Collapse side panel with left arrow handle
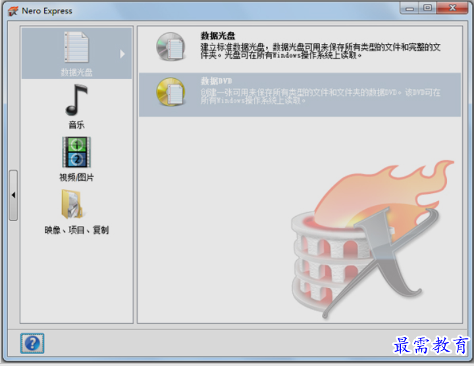The width and height of the screenshot is (474, 366). click(x=13, y=195)
